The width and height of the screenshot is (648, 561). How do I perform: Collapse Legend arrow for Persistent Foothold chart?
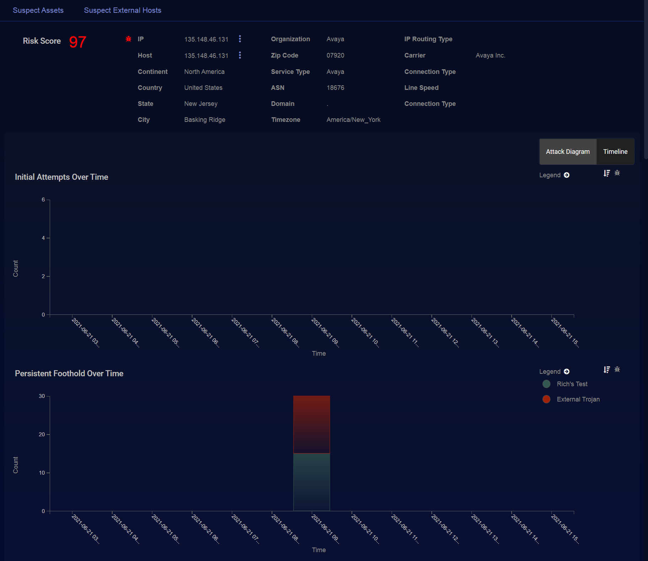(x=567, y=372)
